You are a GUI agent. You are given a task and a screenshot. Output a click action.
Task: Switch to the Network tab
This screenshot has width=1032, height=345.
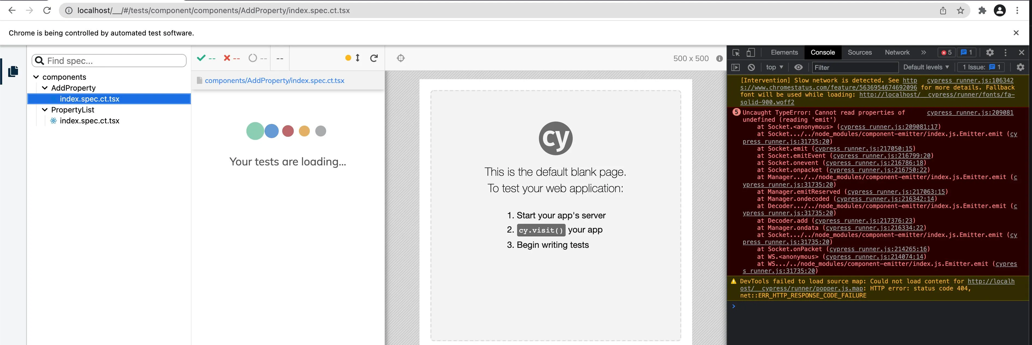pos(897,53)
